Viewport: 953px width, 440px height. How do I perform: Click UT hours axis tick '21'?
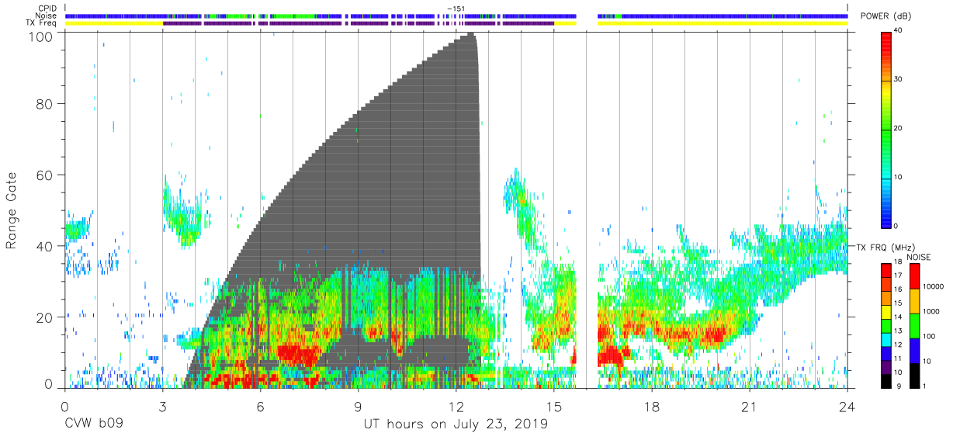coord(750,406)
